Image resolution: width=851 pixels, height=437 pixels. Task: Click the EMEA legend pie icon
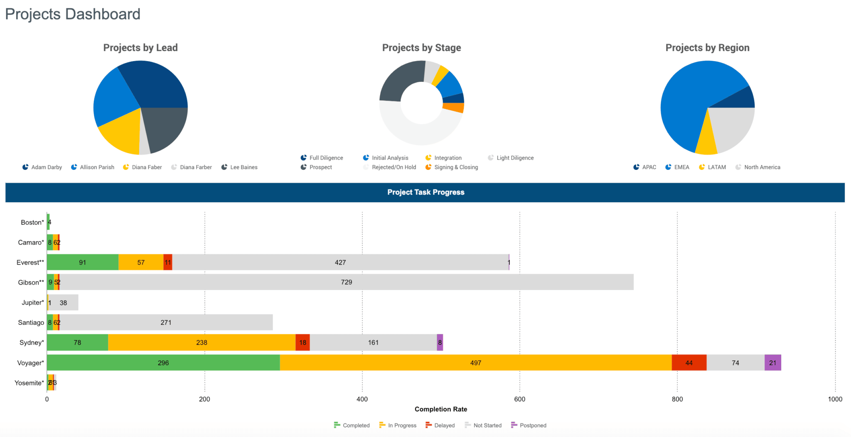click(668, 167)
